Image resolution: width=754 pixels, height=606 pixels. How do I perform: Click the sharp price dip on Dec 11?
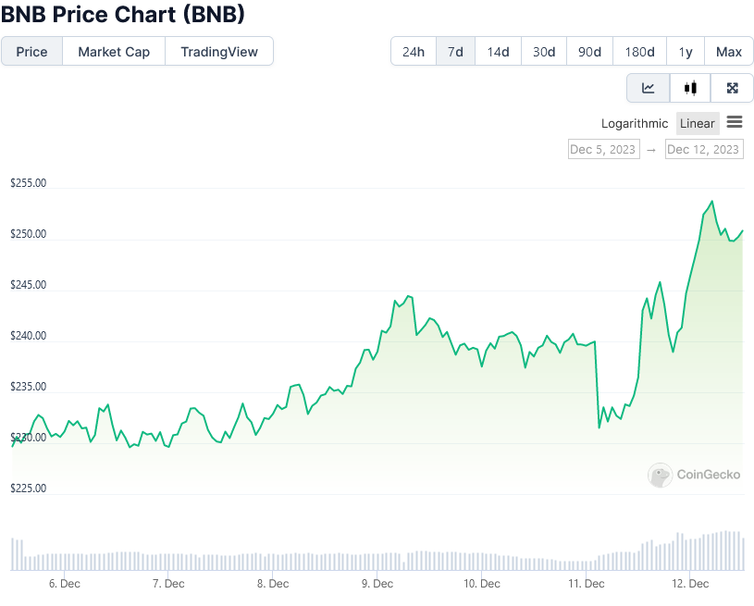coord(599,427)
